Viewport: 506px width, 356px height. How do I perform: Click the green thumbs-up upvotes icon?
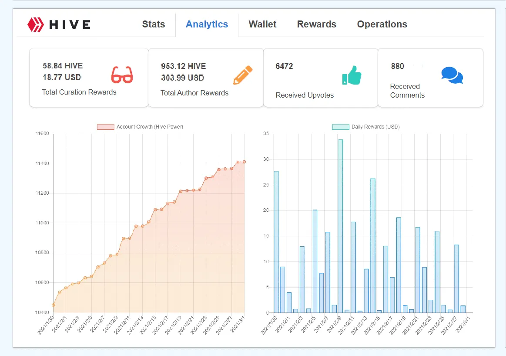coord(352,75)
